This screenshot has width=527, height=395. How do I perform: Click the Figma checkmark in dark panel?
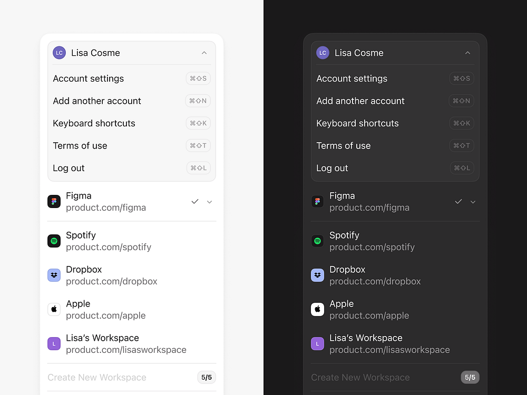coord(458,202)
